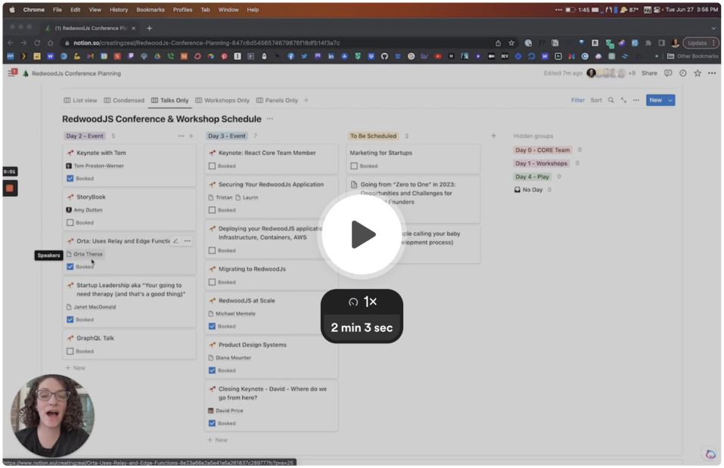This screenshot has height=468, width=724.
Task: Click the presenter webcam bubble
Action: pyautogui.click(x=52, y=416)
